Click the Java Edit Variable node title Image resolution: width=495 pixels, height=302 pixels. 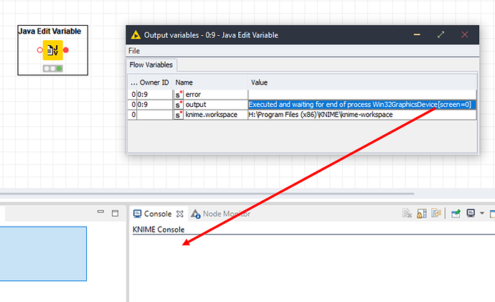click(49, 32)
